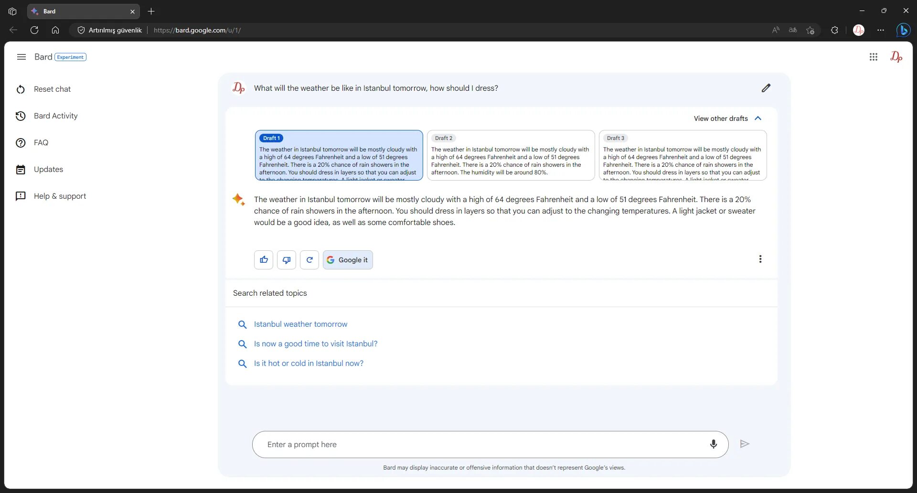Click the Google it button
Viewport: 917px width, 493px height.
click(348, 260)
